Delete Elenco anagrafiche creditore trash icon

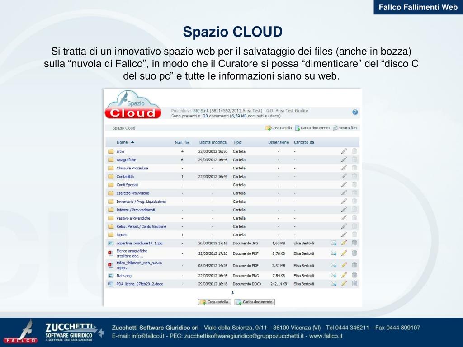(x=354, y=253)
